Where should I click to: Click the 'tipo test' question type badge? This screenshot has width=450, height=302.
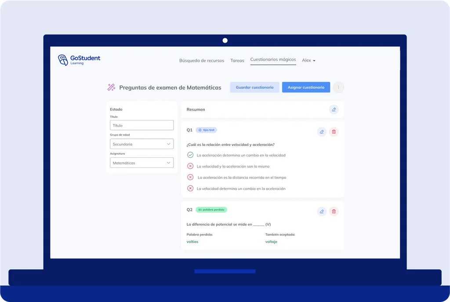coord(207,130)
